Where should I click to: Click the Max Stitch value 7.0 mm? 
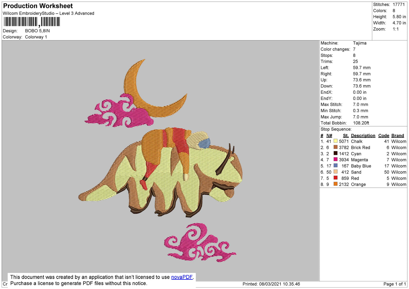pyautogui.click(x=360, y=104)
